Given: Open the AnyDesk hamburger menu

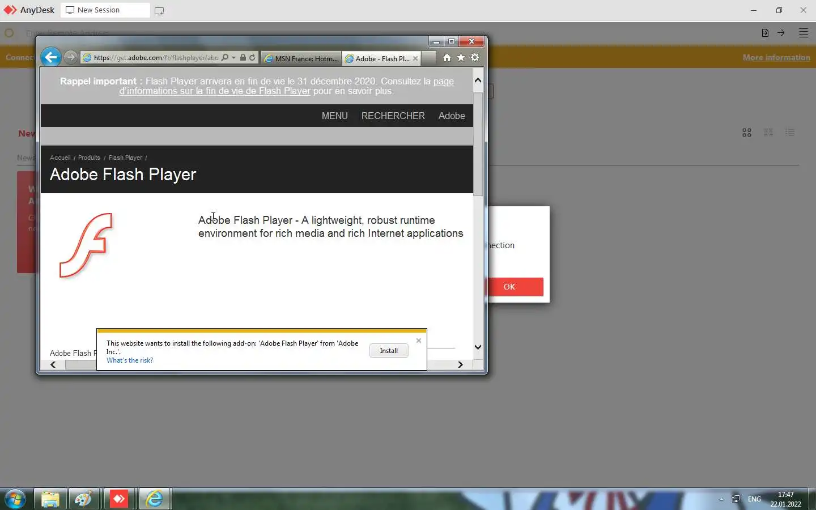Looking at the screenshot, I should click(x=804, y=33).
